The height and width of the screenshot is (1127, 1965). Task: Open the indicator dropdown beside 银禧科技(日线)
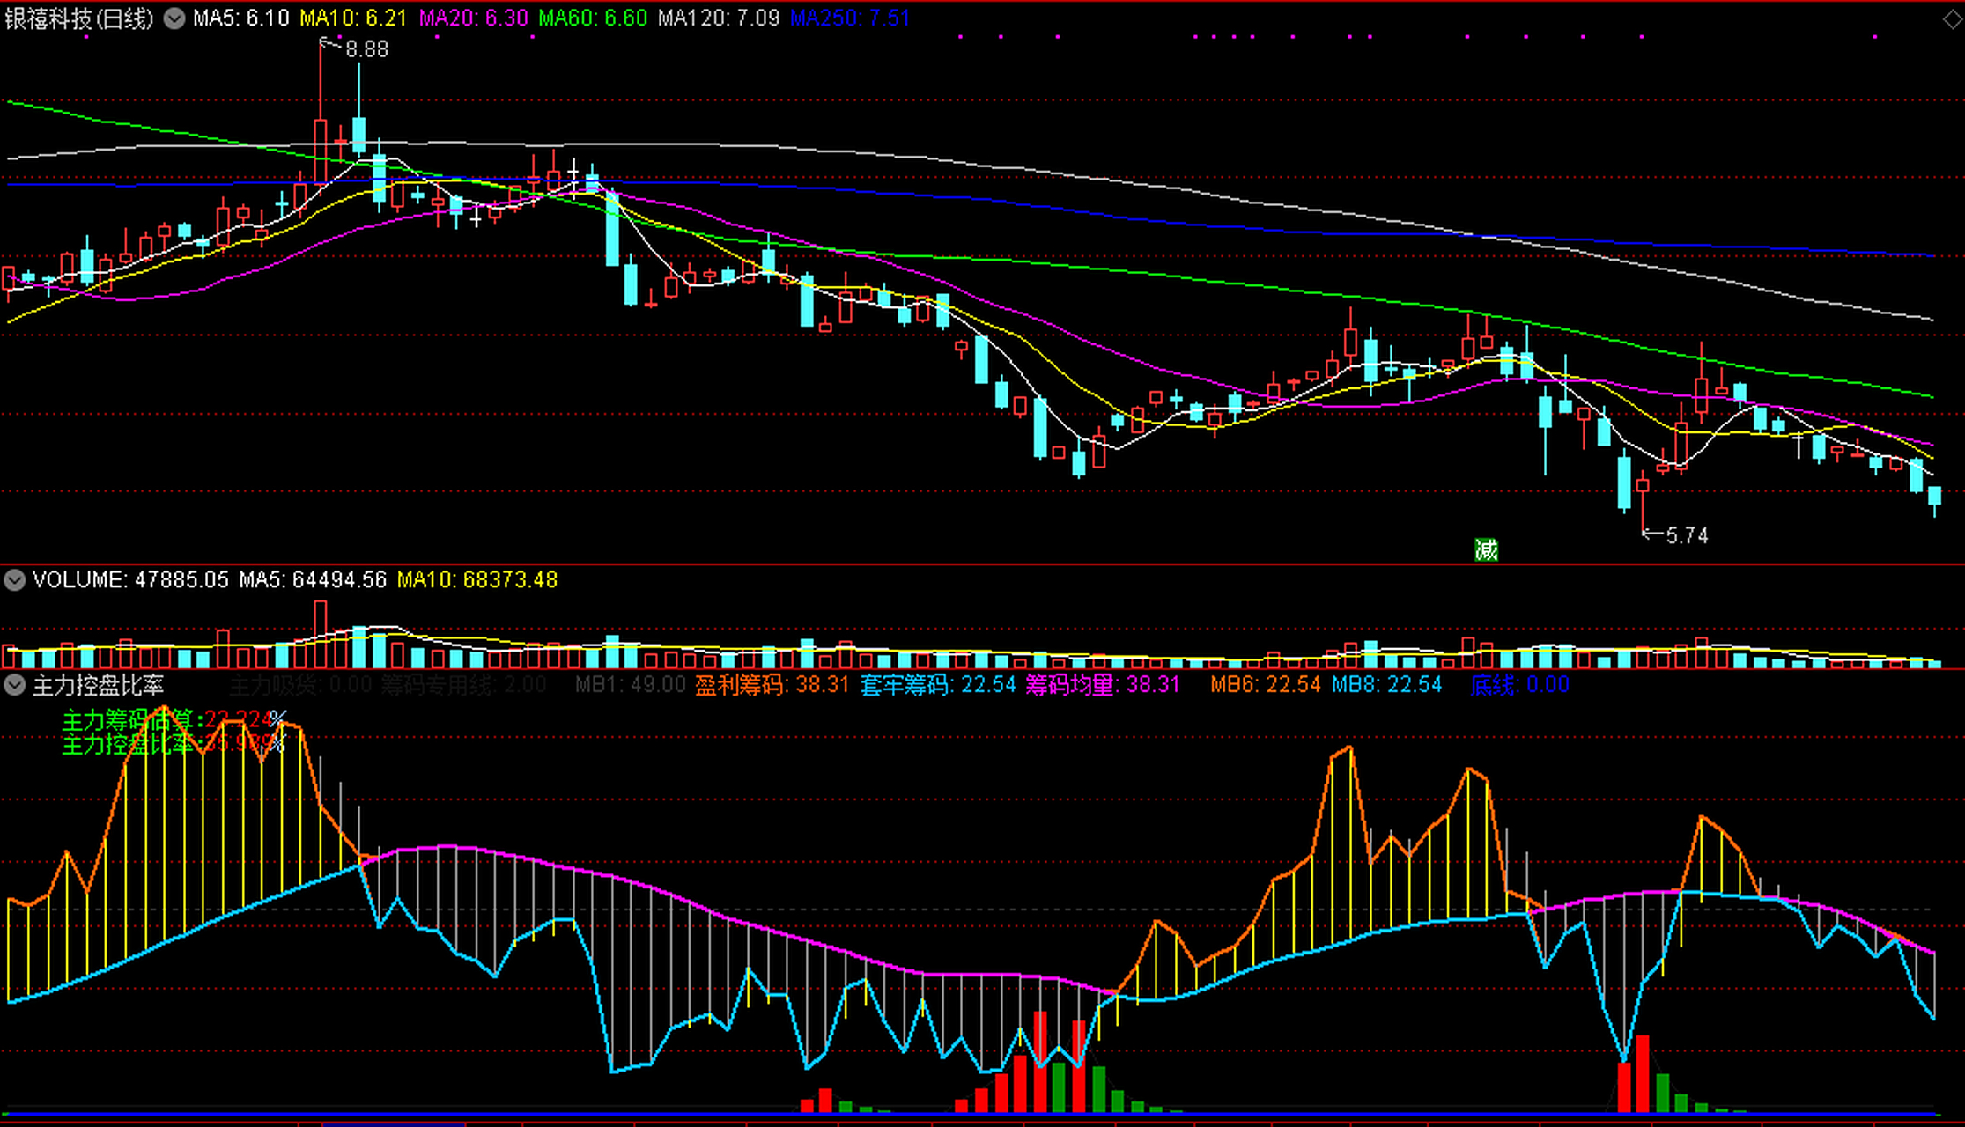pos(174,18)
